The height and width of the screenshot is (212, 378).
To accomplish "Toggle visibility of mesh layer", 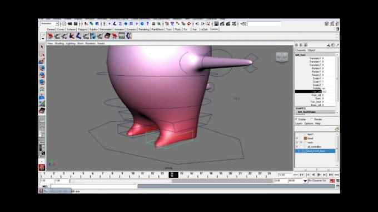I will tap(297, 142).
